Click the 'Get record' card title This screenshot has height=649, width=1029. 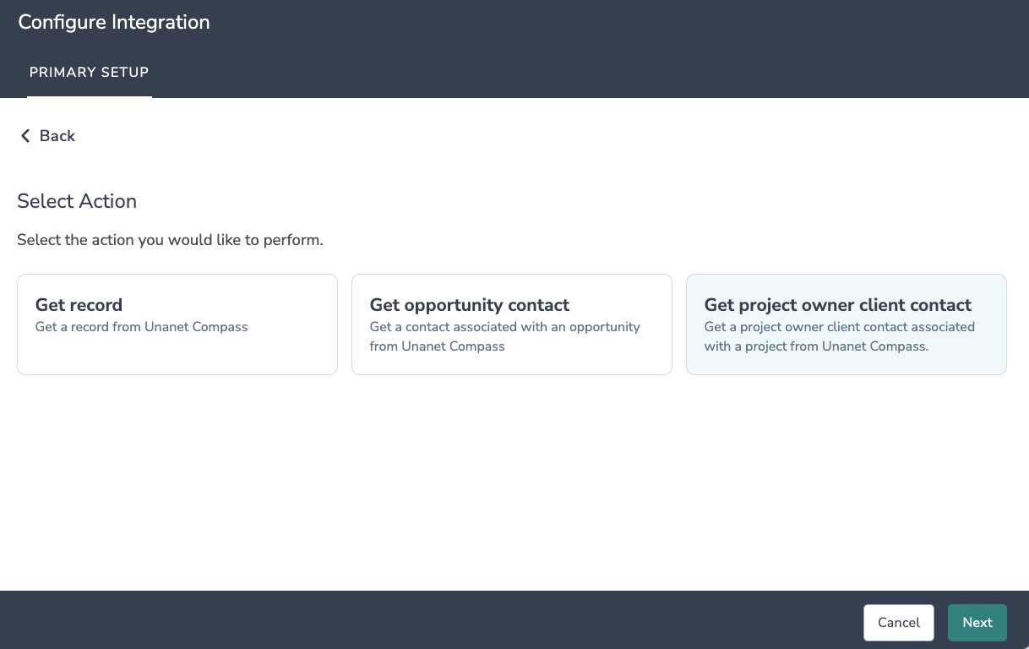coord(79,305)
